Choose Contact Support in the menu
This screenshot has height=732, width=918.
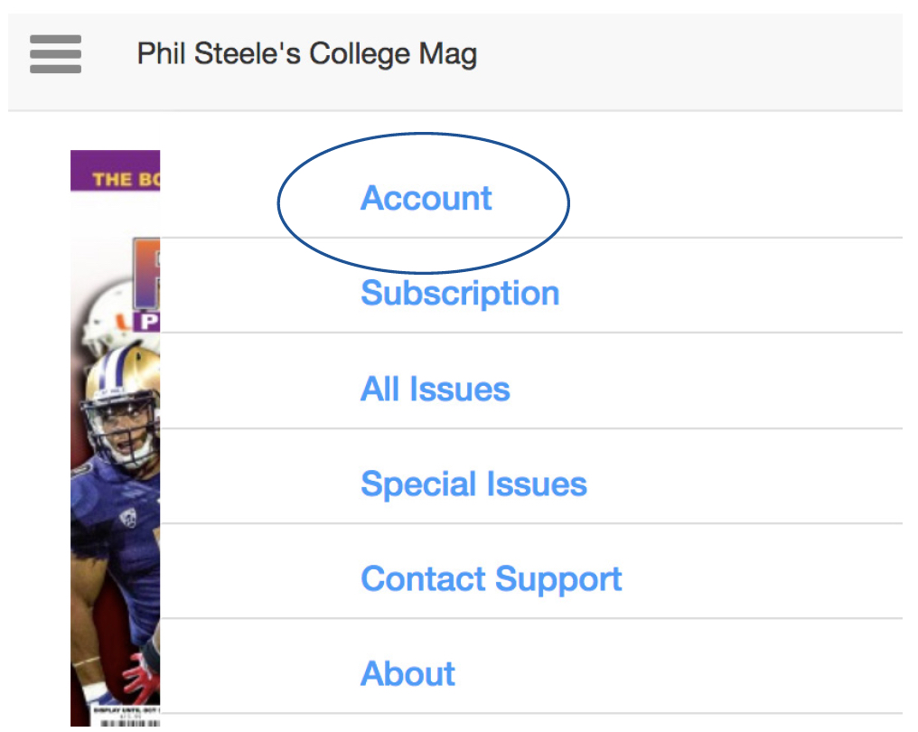[x=491, y=578]
